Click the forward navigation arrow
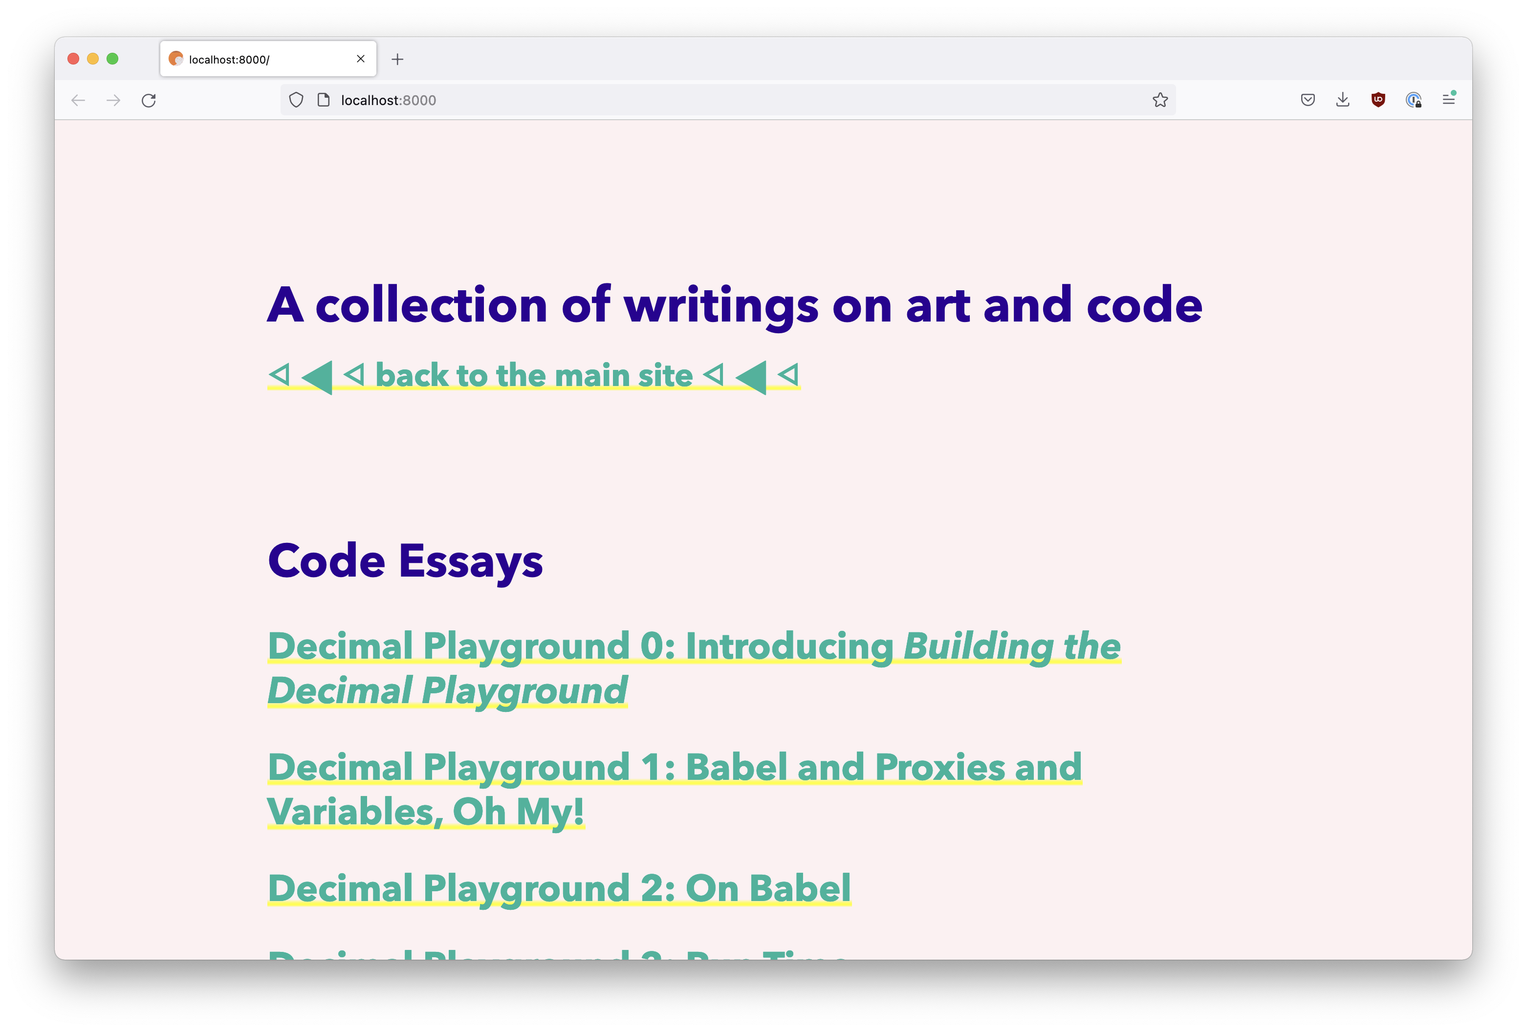 coord(114,101)
